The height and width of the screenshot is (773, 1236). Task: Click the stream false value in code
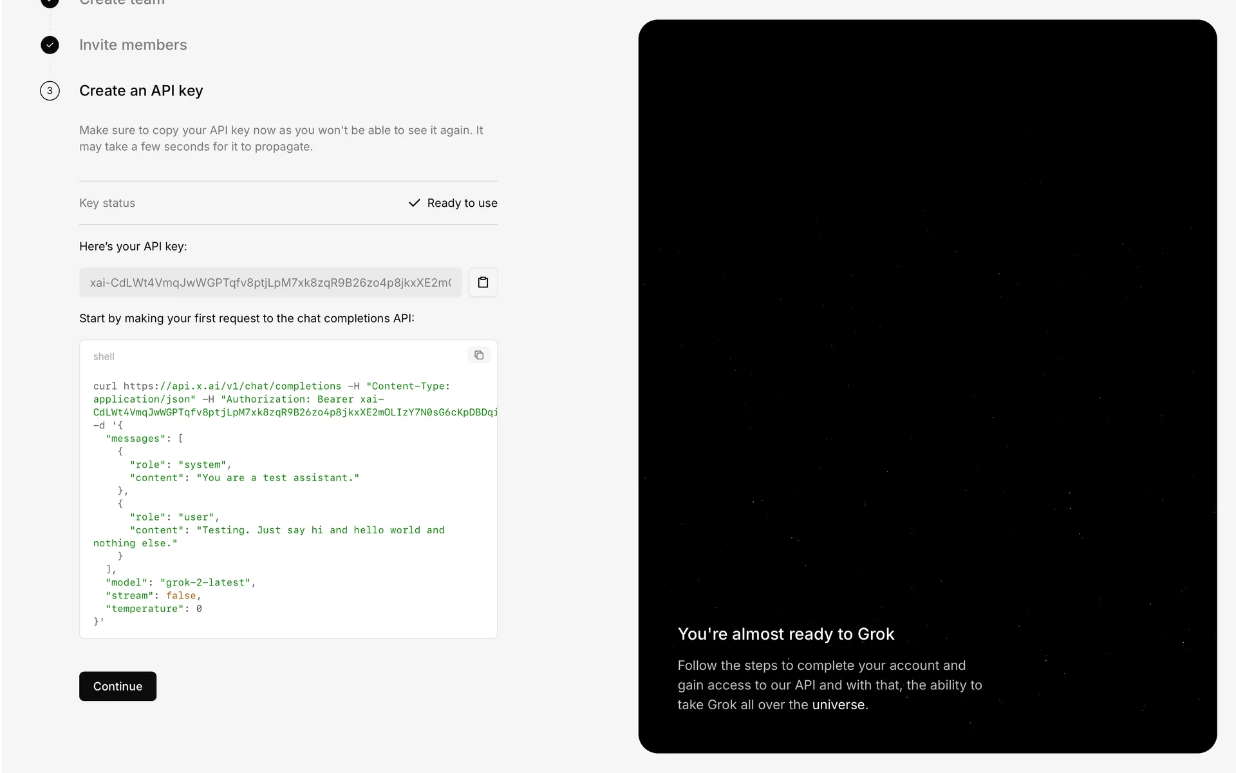pos(180,595)
